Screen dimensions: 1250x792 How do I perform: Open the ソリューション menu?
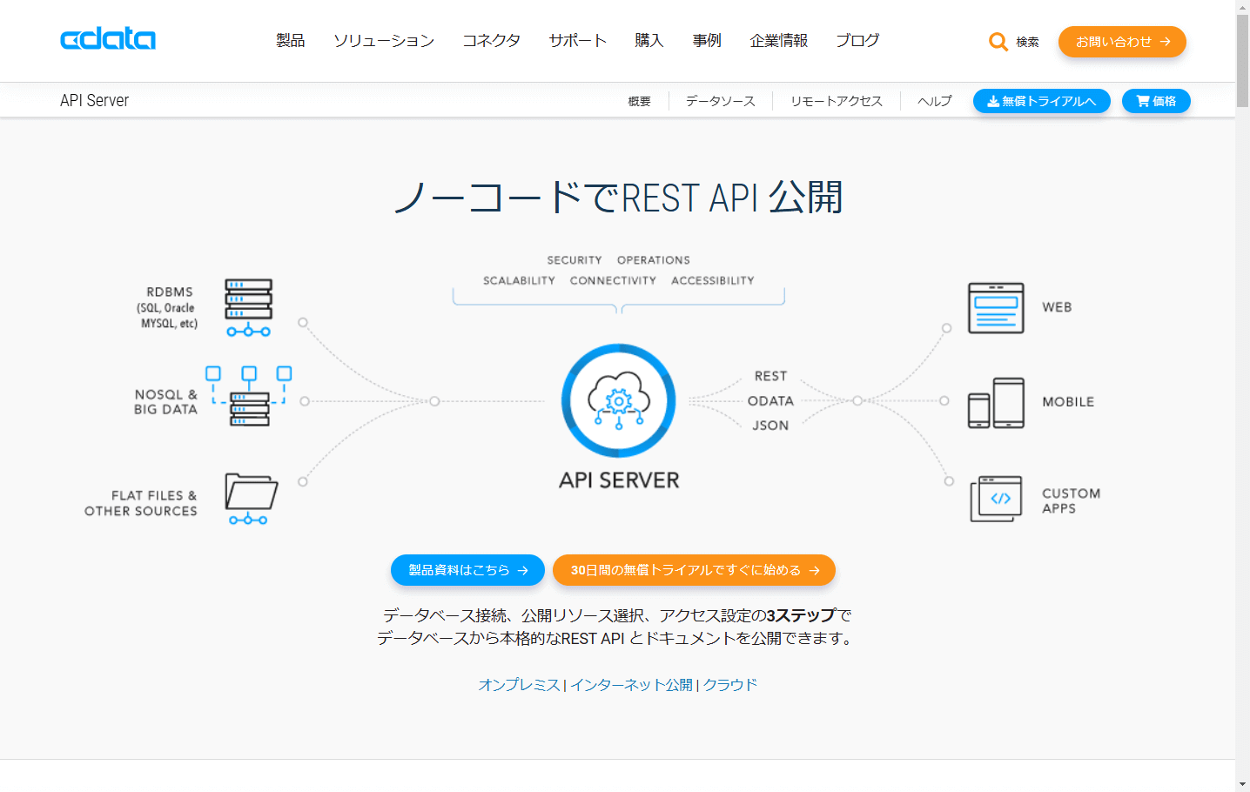point(384,41)
